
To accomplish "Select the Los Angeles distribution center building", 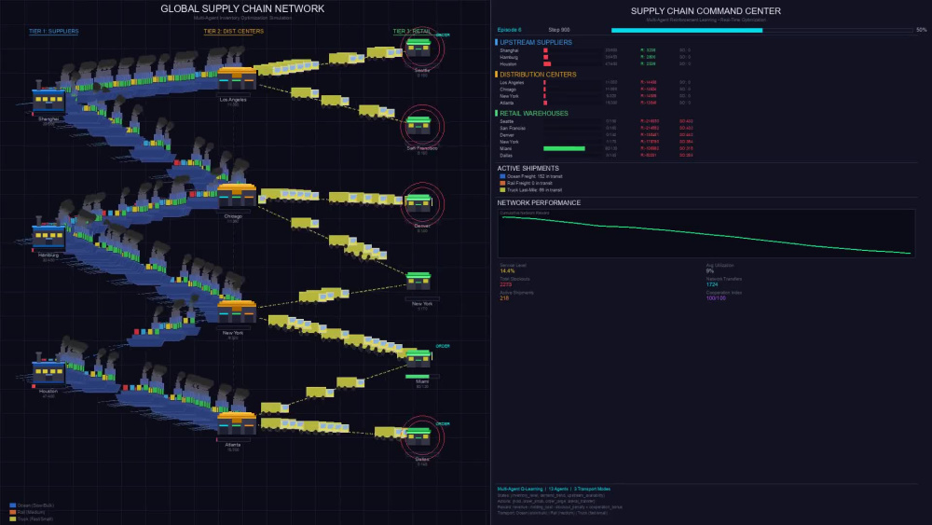I will coord(237,78).
